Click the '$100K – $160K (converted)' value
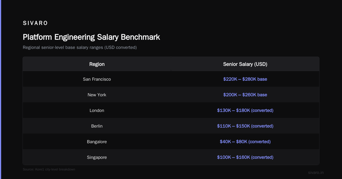 coord(245,157)
